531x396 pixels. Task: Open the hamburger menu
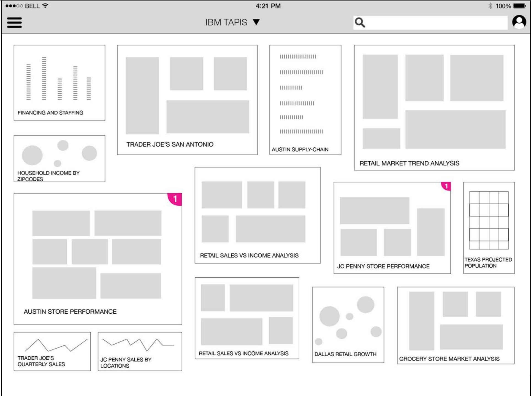14,23
